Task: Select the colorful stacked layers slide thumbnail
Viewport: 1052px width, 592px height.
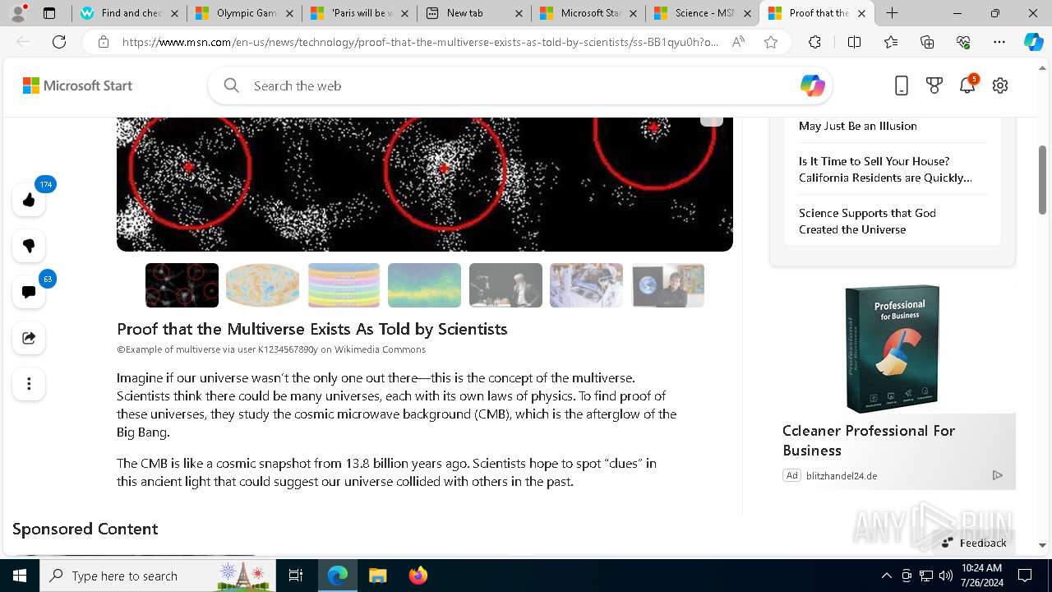Action: point(344,285)
